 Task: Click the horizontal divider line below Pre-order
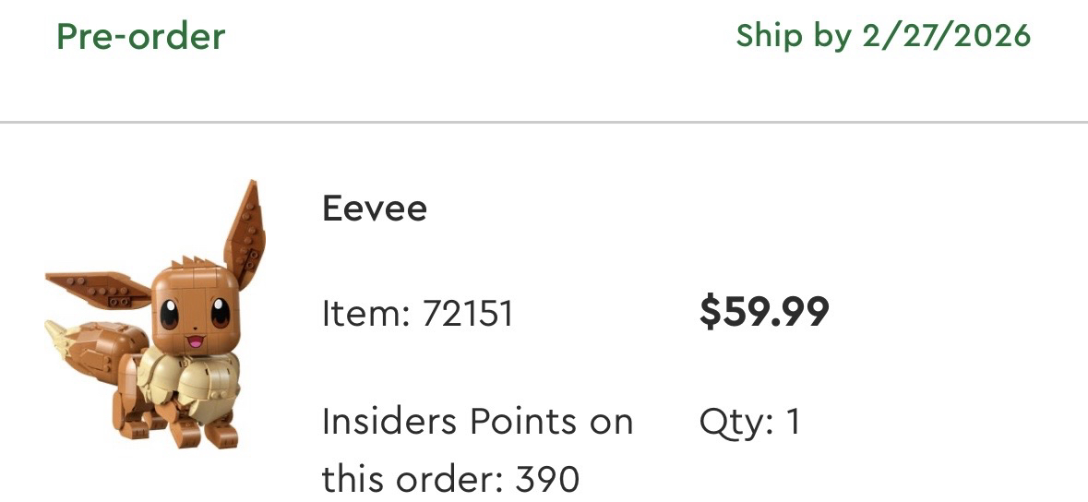click(x=544, y=122)
